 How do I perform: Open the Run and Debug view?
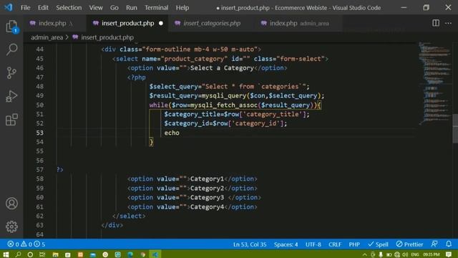coord(11,96)
